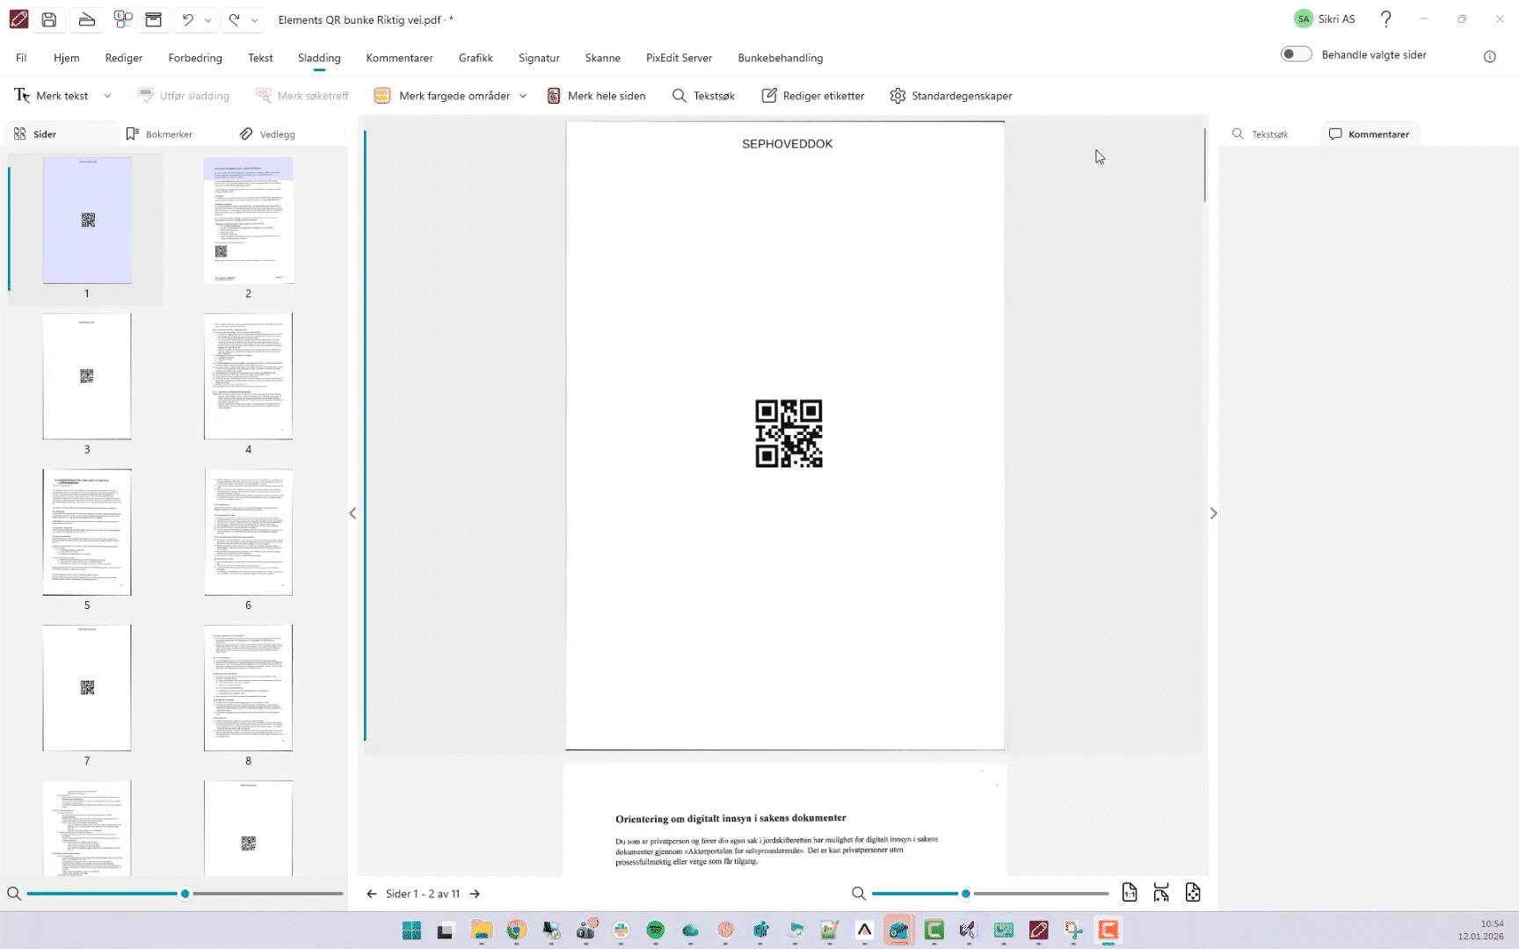This screenshot has height=949, width=1519.
Task: Click the multi-window squares icon beside the scanner
Action: coord(123,19)
